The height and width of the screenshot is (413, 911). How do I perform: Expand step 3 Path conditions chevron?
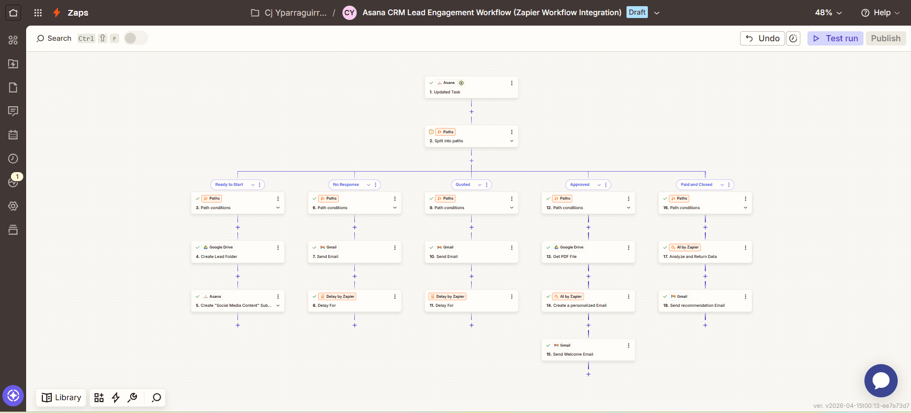coord(278,208)
